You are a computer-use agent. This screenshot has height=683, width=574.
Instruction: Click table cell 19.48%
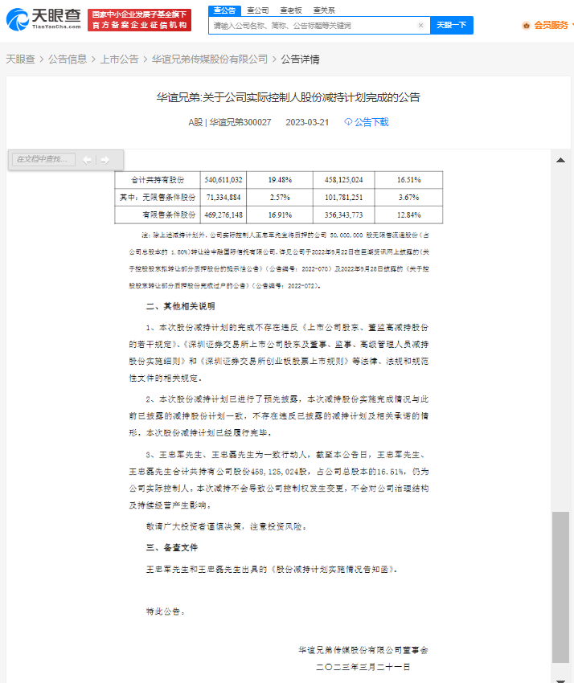click(x=280, y=180)
